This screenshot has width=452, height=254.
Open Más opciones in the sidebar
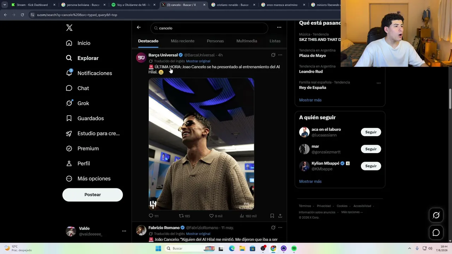(x=88, y=179)
